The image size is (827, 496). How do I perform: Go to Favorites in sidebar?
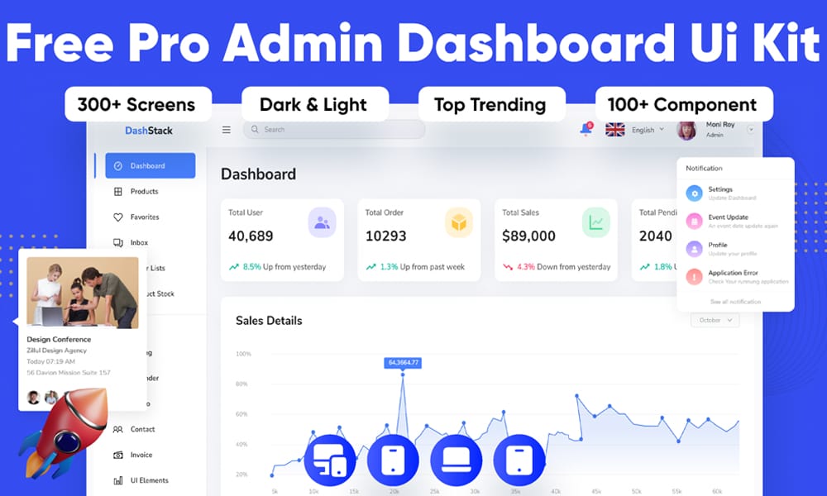144,217
